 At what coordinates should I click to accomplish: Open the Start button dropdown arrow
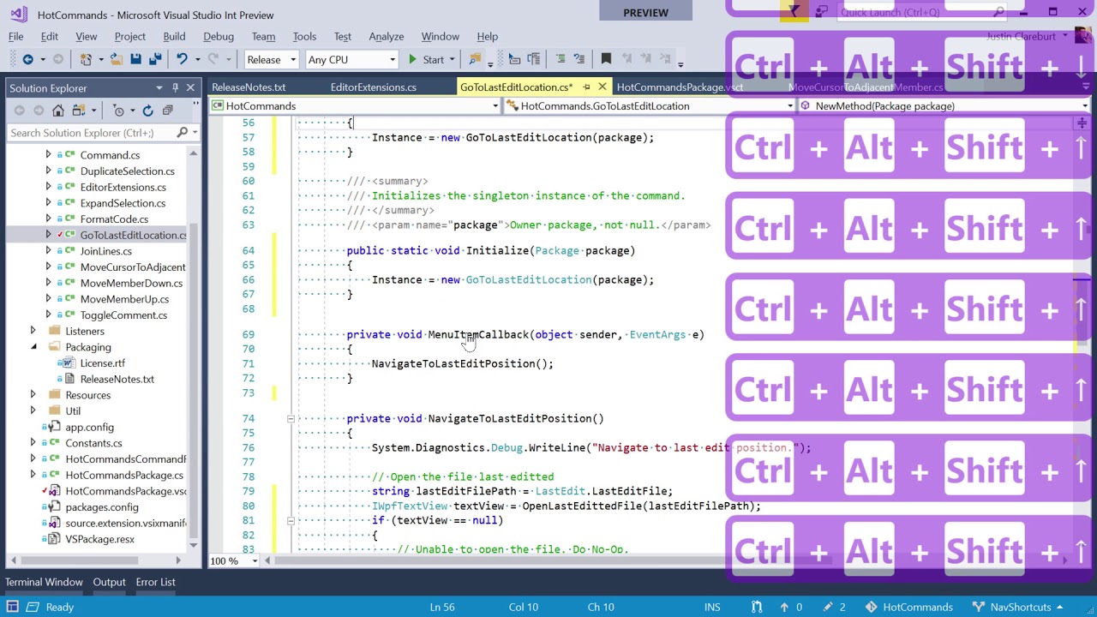pyautogui.click(x=453, y=59)
